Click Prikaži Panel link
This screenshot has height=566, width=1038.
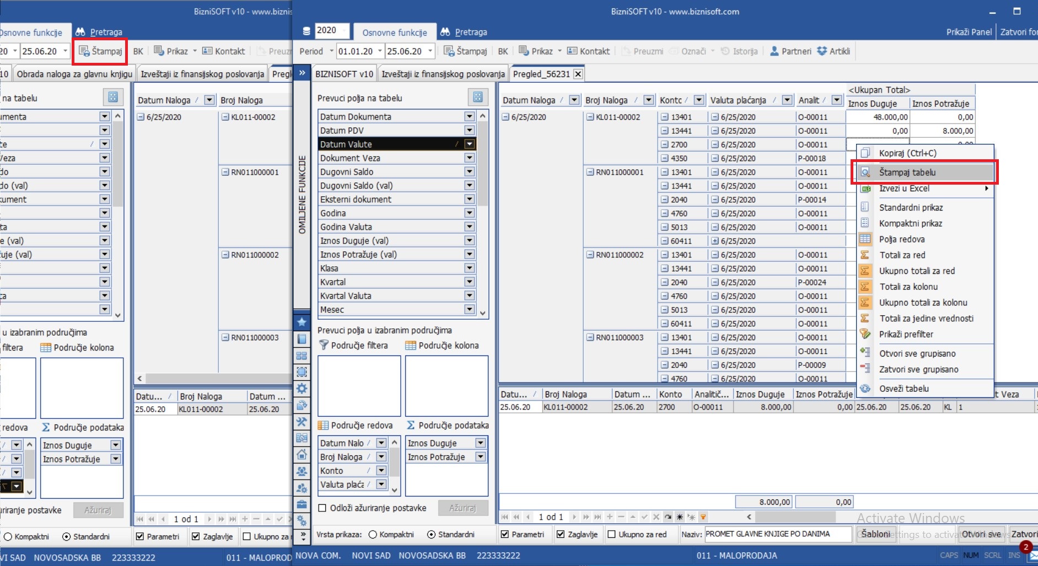pos(969,32)
